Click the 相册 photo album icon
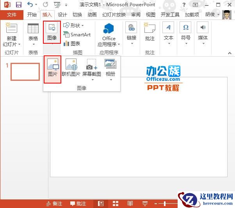 [x=110, y=64]
